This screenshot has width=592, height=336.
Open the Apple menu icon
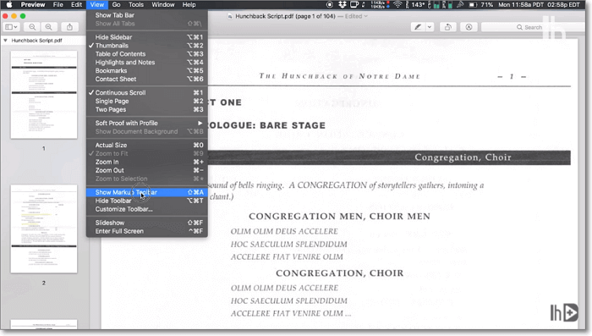[9, 4]
